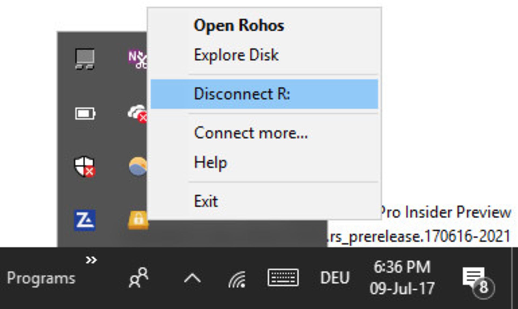The image size is (518, 309).
Task: Expand hidden tray icons with the chevron
Action: click(192, 277)
